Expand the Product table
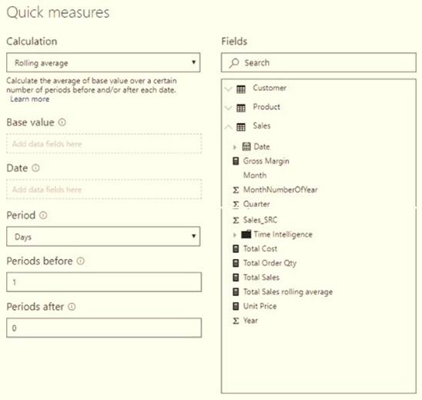 (x=228, y=107)
